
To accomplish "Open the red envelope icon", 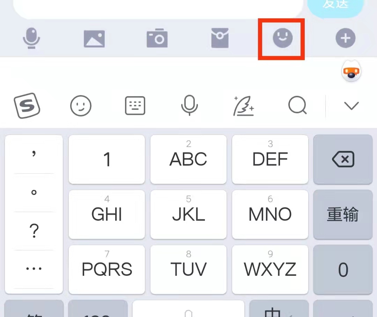I will 220,38.
